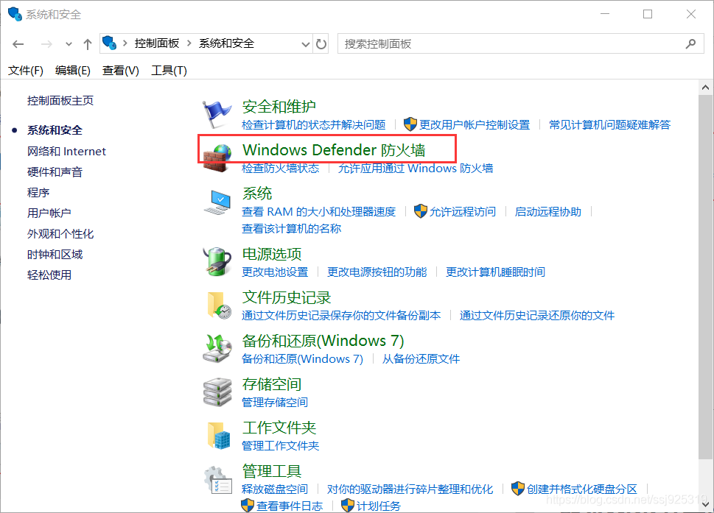Refresh the control panel view
Viewport: 714px width, 513px height.
(x=321, y=44)
